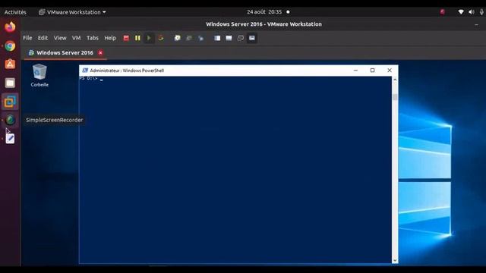Take a snapshot of the virtual machine

click(x=177, y=38)
